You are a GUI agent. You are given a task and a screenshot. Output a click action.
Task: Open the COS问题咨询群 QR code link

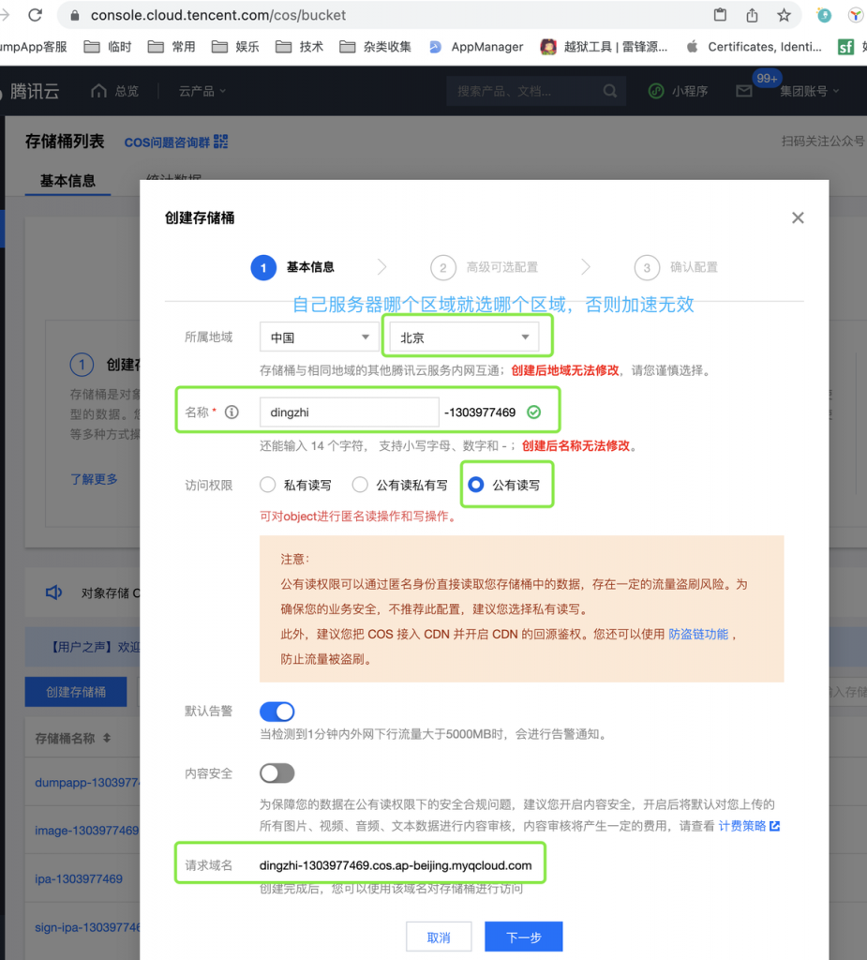[x=175, y=142]
